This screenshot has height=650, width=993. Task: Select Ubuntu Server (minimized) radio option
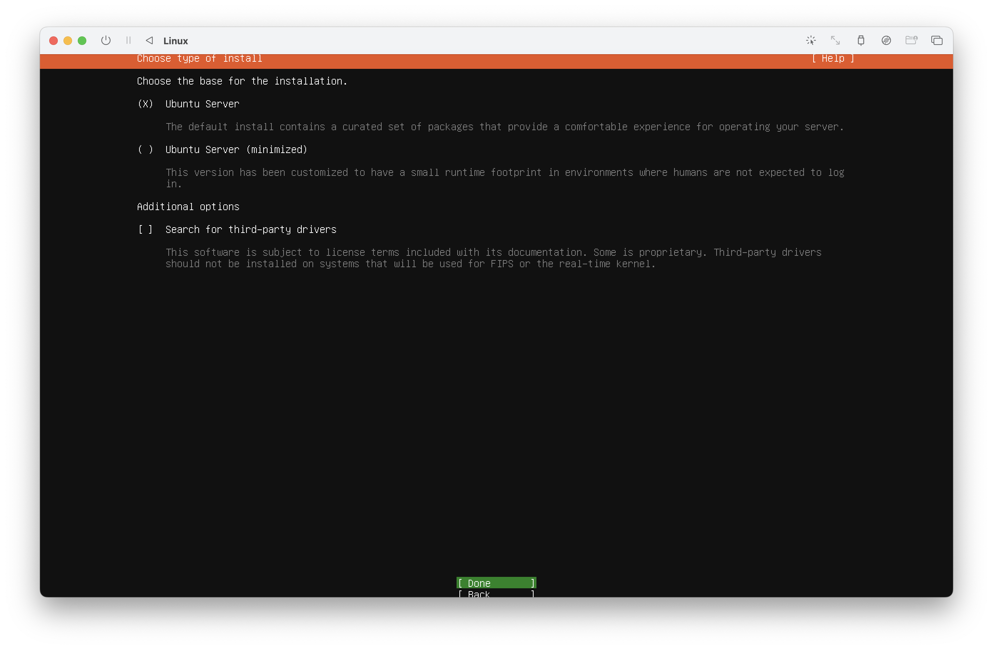[145, 150]
